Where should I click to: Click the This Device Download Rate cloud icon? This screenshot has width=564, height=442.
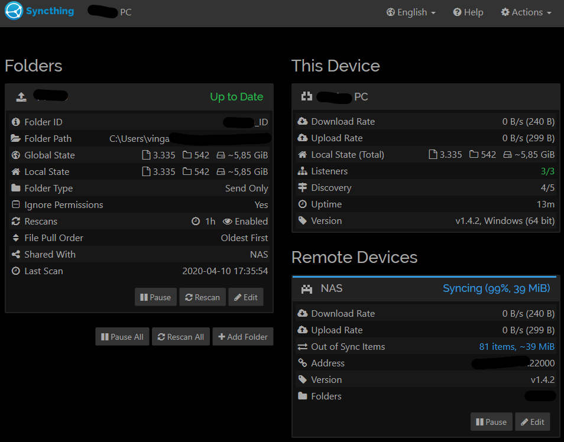coord(303,121)
